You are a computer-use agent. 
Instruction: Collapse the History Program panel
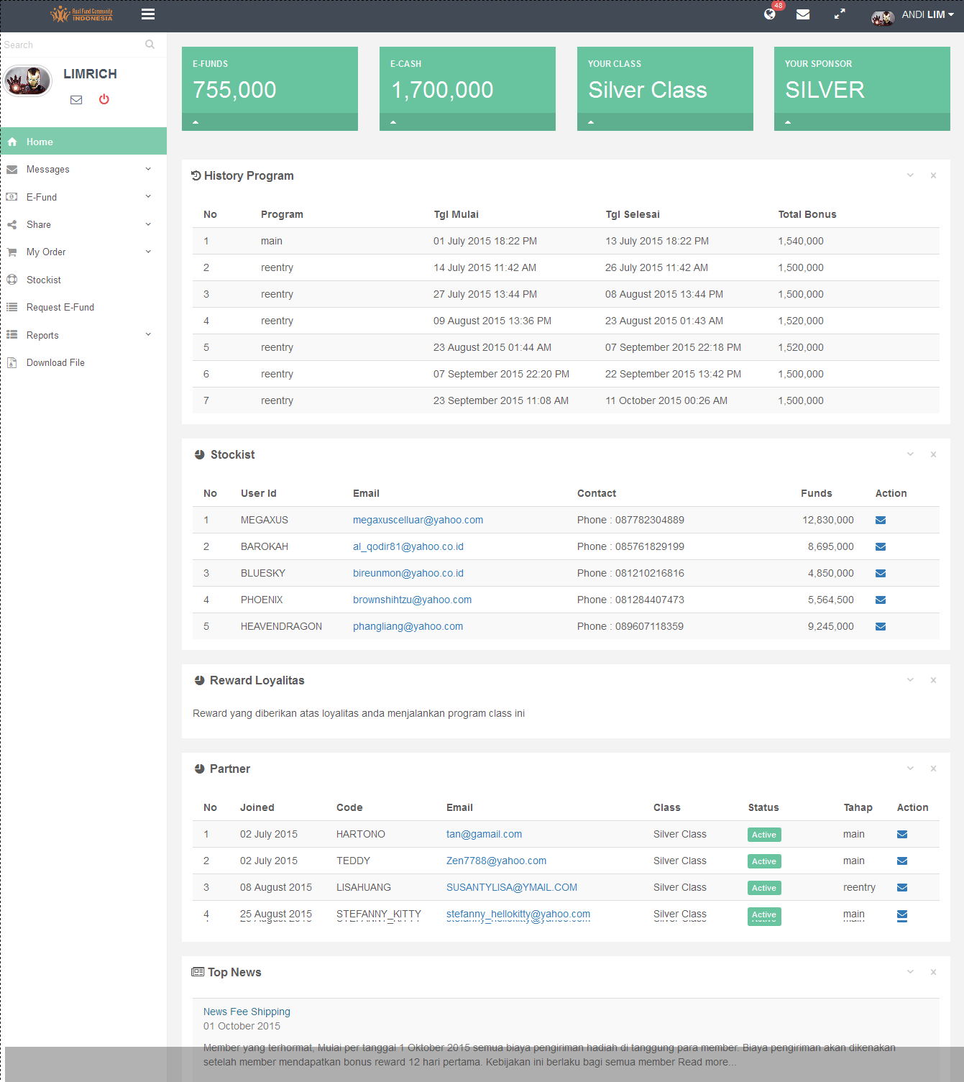pos(910,175)
